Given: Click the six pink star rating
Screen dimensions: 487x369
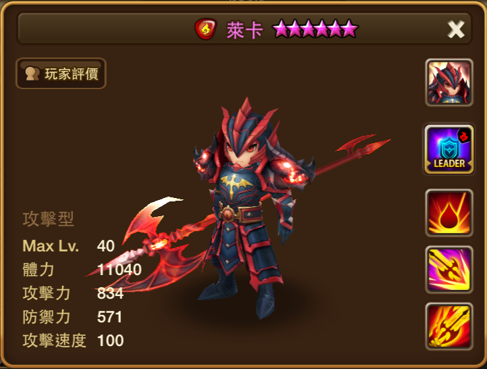Looking at the screenshot, I should point(315,28).
